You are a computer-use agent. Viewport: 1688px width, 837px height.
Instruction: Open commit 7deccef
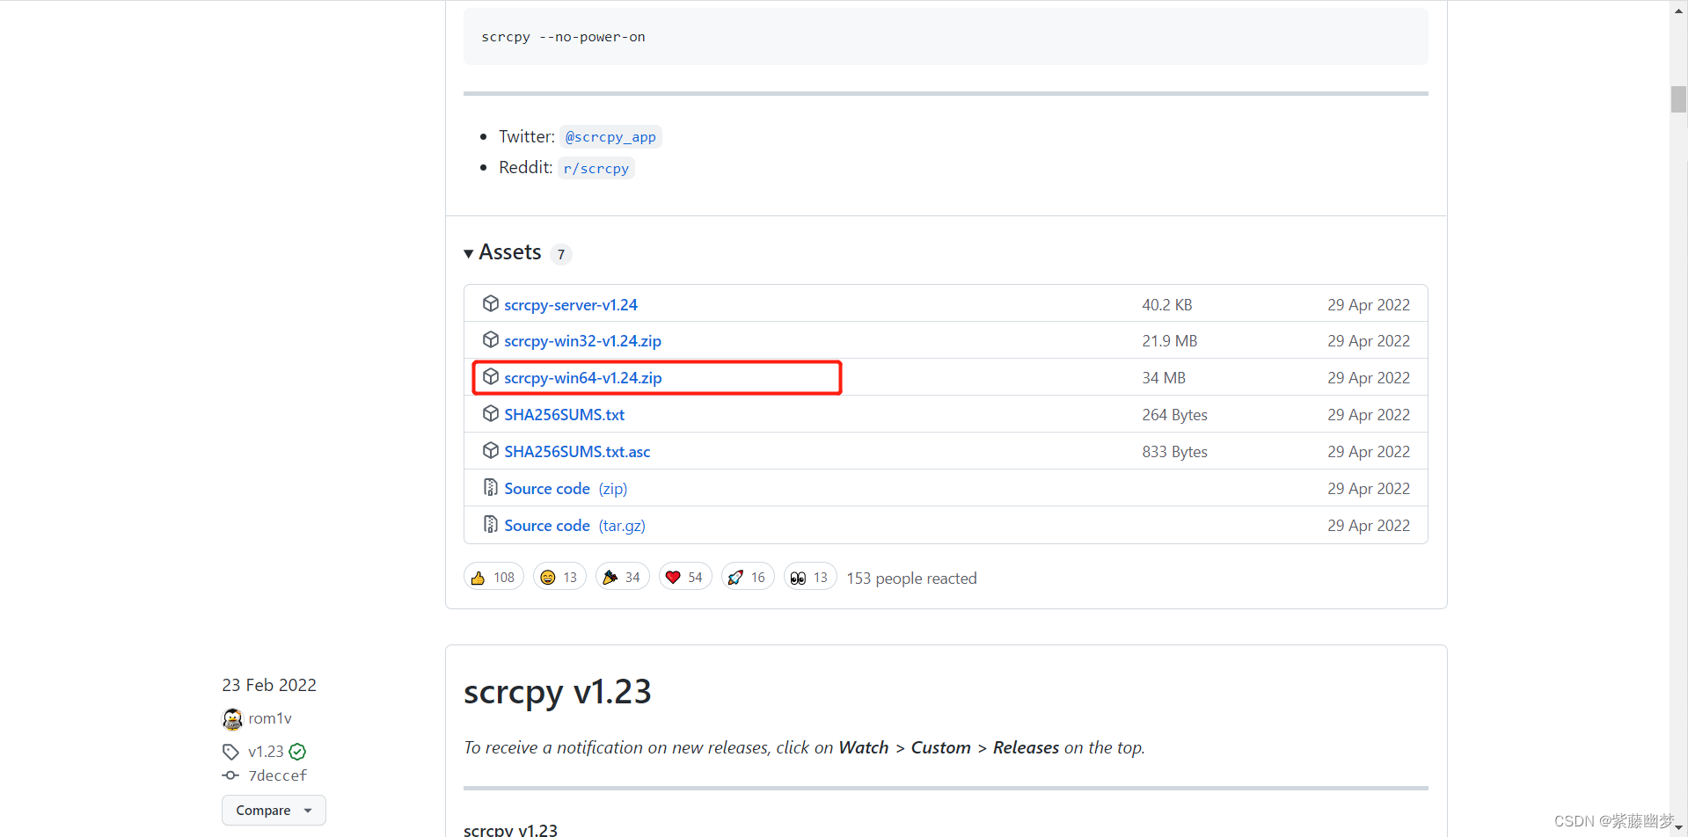[278, 775]
